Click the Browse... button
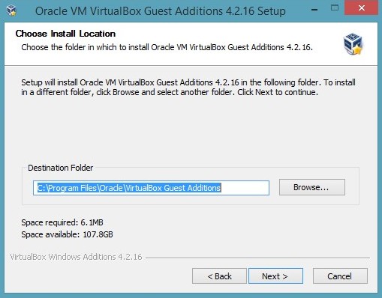The width and height of the screenshot is (382, 298). click(312, 187)
